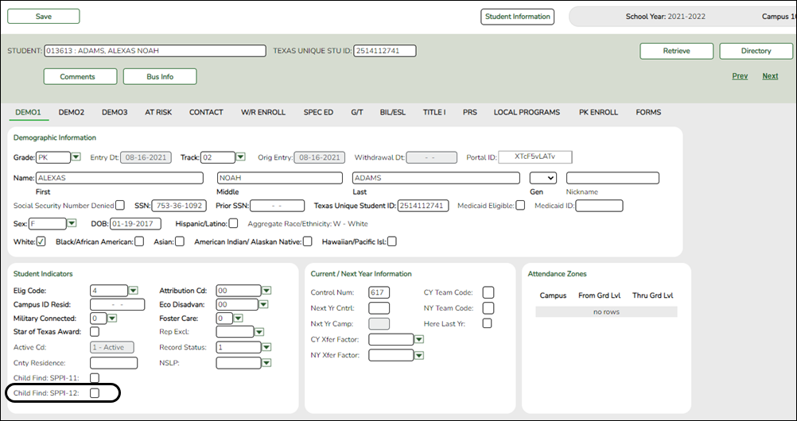Viewport: 797px width, 421px height.
Task: Check the Medicaid Eligible box
Action: 520,205
